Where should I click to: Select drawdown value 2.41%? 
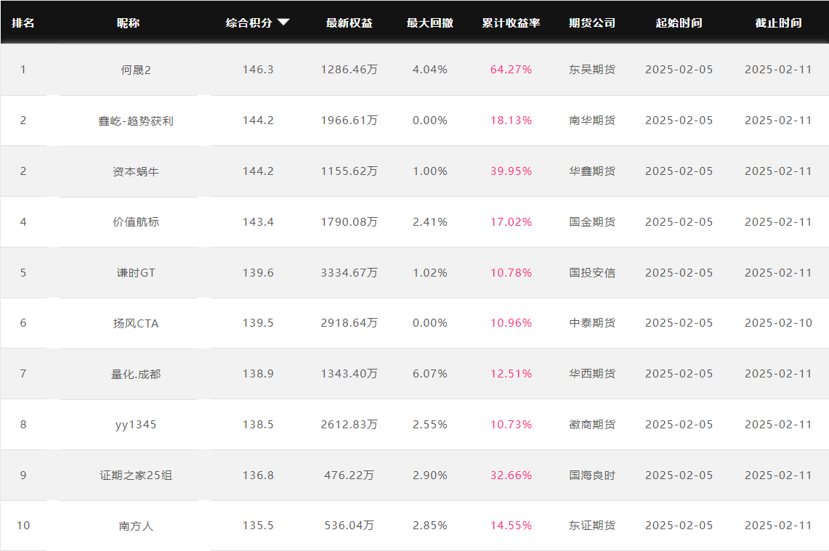point(430,222)
